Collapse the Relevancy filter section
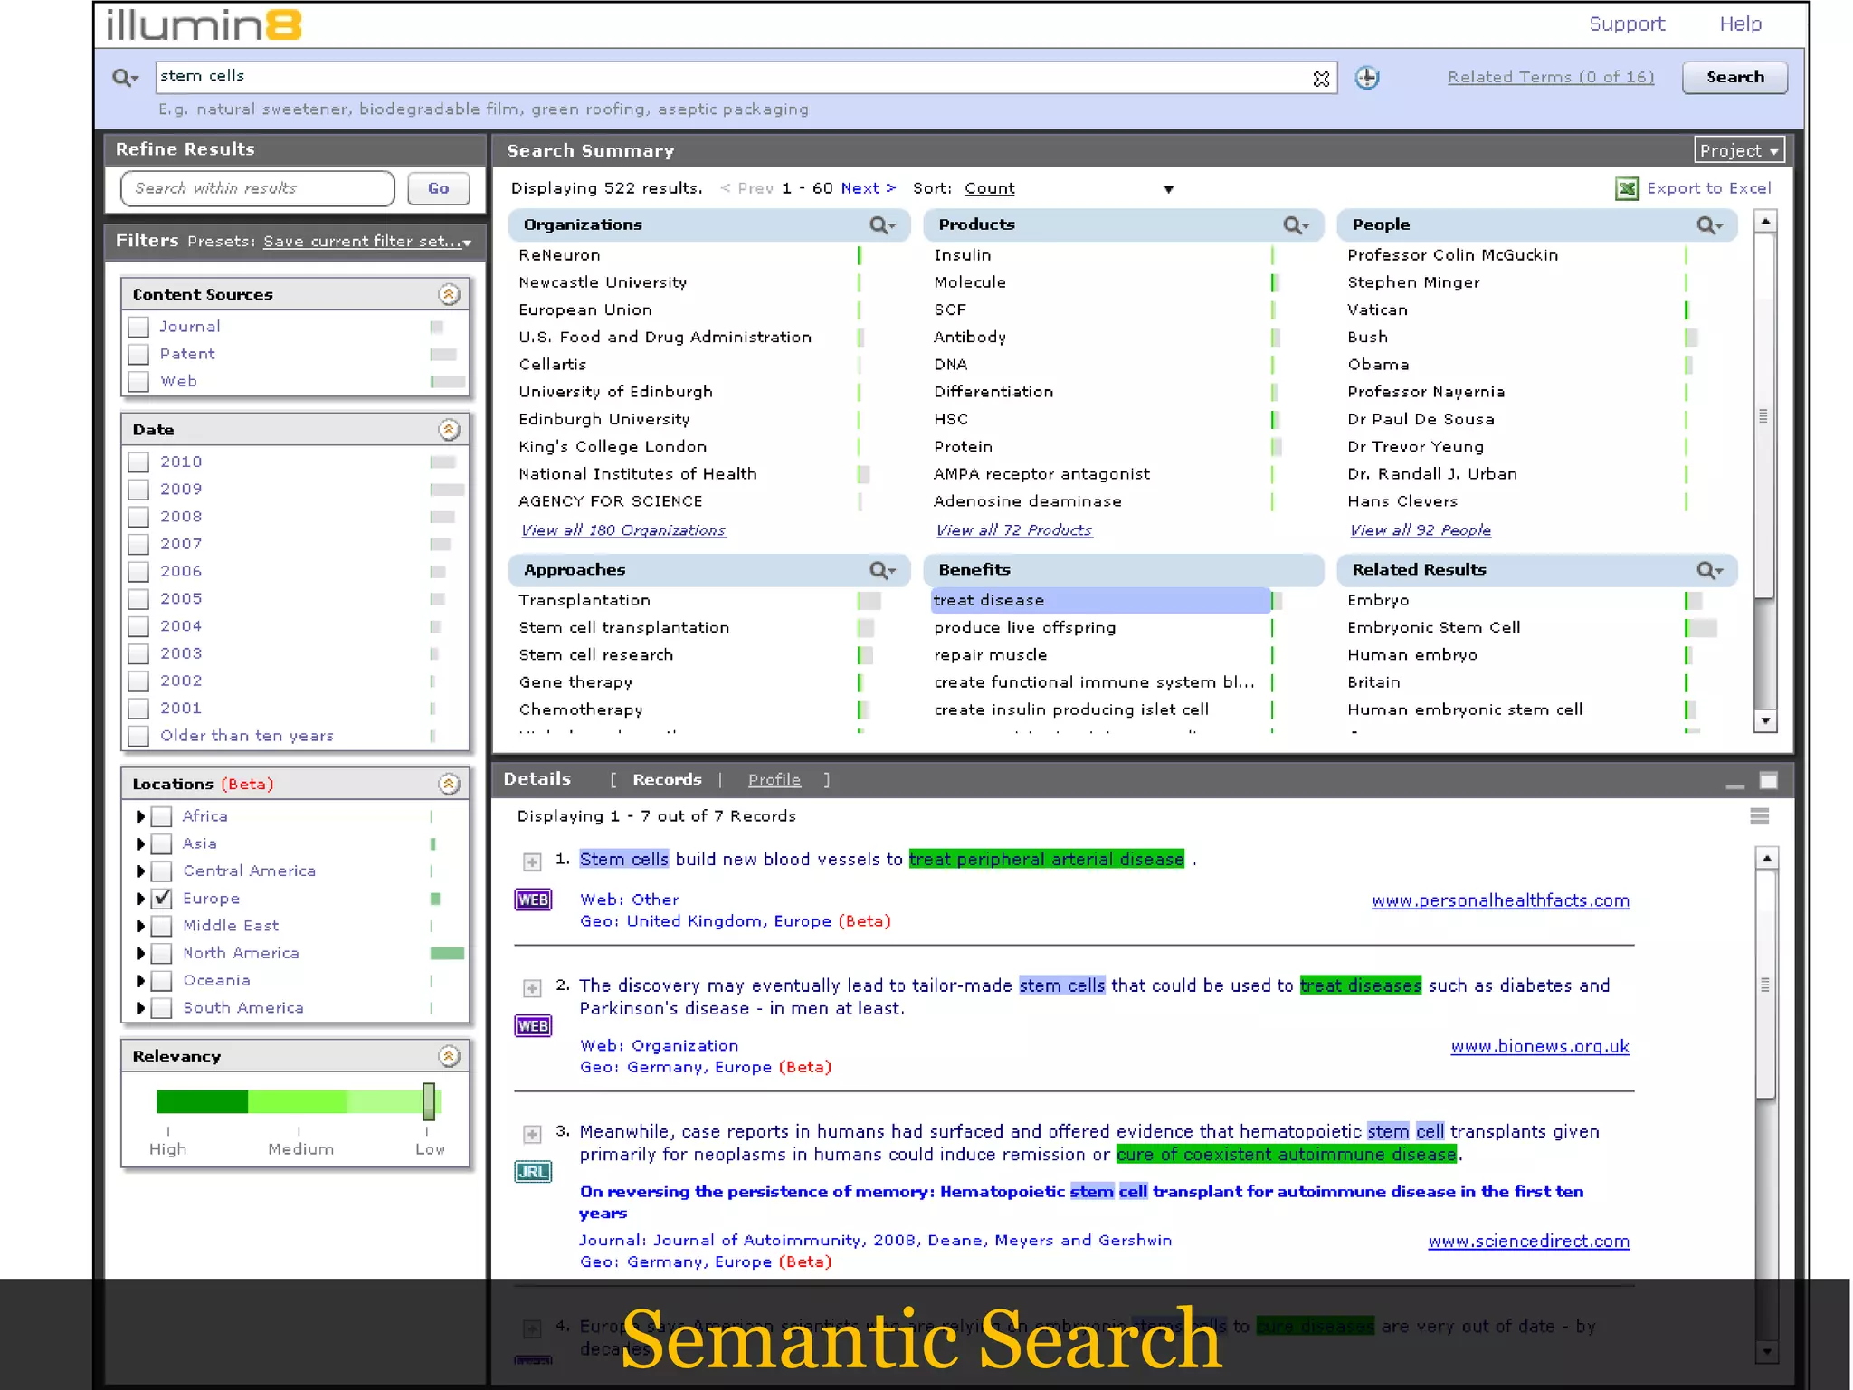 point(450,1056)
